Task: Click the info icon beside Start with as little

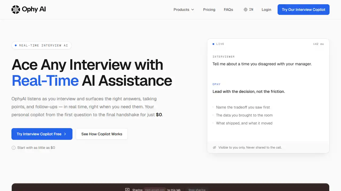Action: coord(14,148)
